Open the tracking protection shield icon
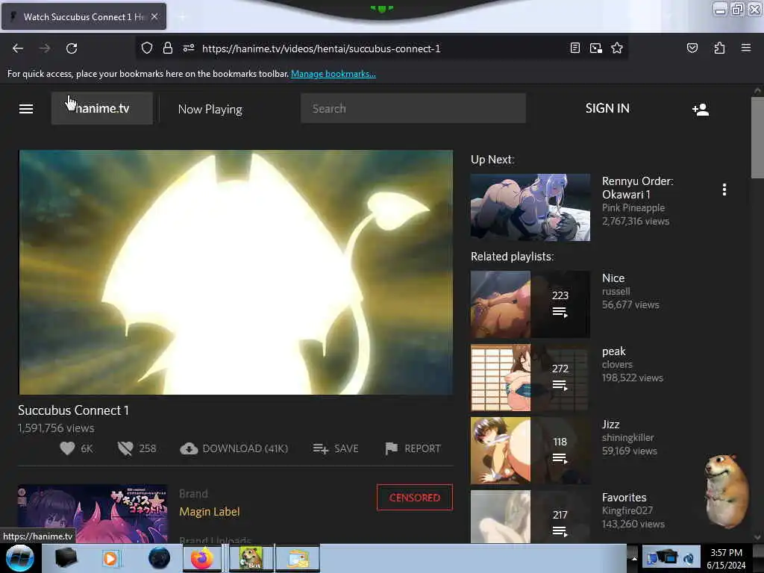Image resolution: width=764 pixels, height=573 pixels. tap(147, 48)
